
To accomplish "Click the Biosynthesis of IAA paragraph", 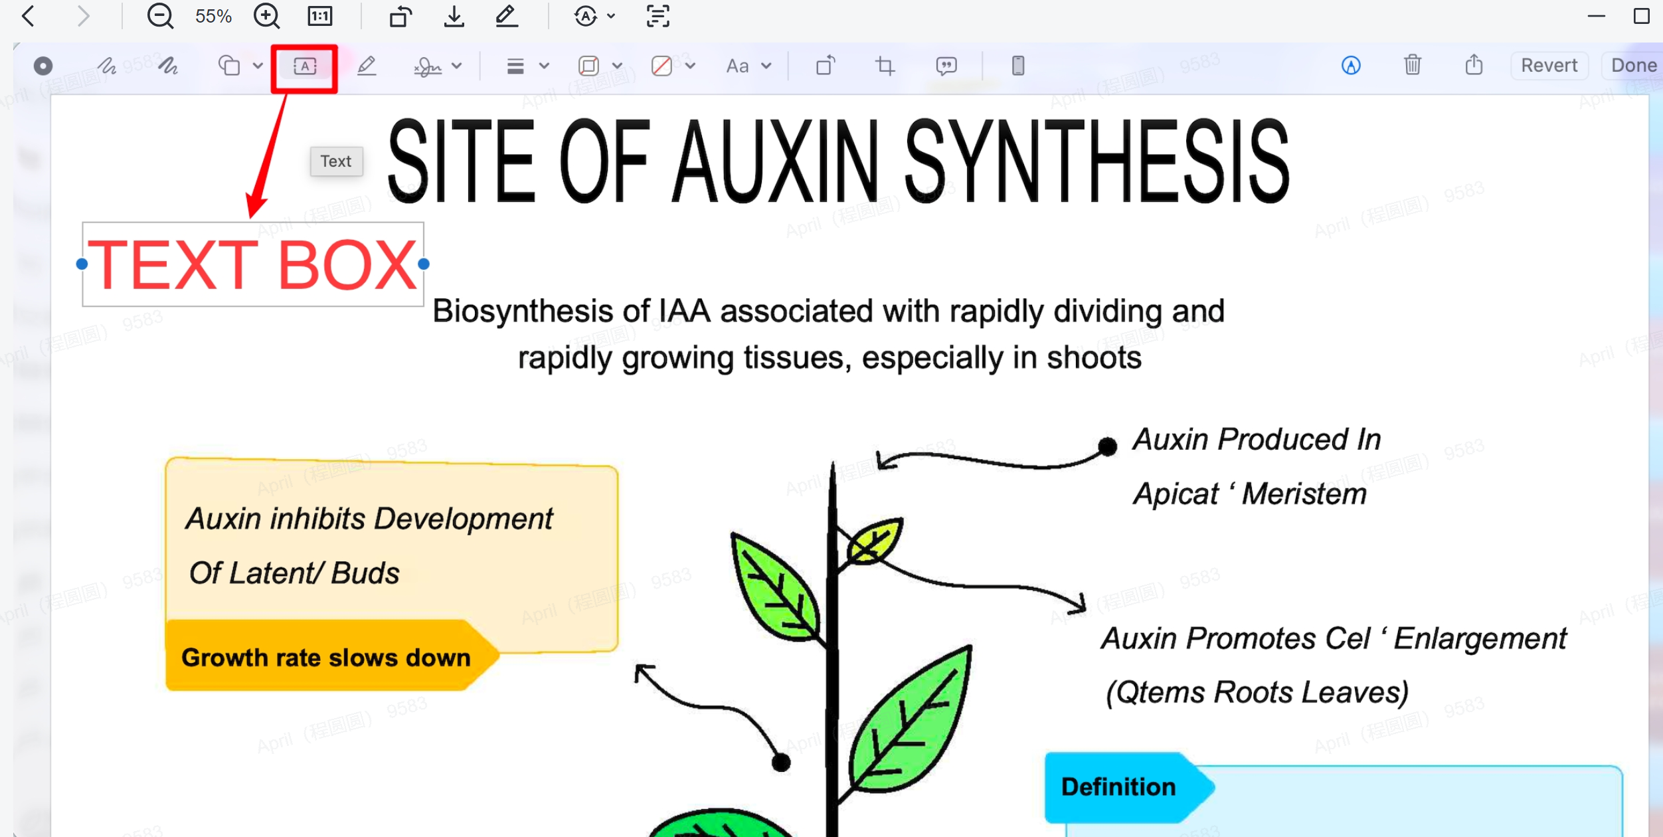I will [x=829, y=334].
